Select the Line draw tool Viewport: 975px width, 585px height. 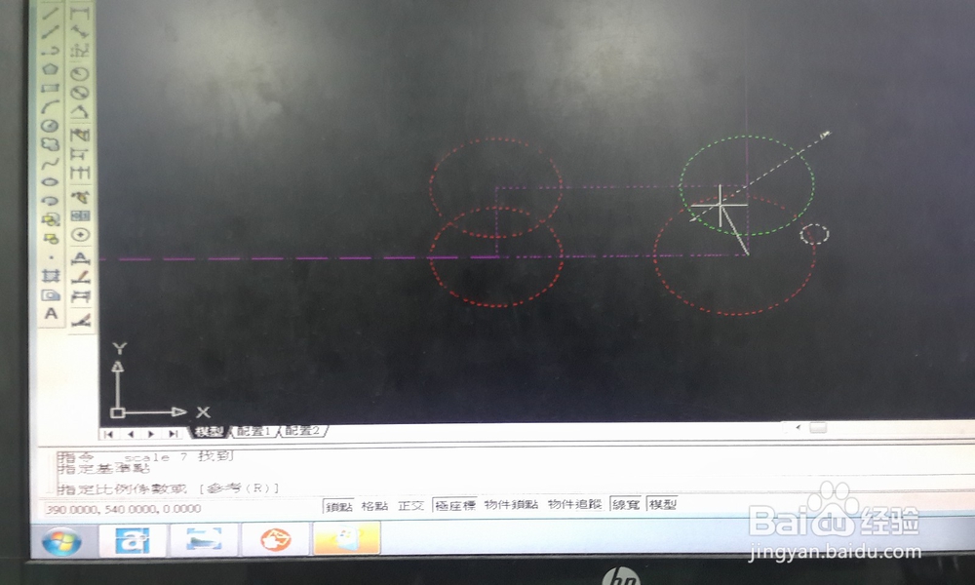[51, 13]
